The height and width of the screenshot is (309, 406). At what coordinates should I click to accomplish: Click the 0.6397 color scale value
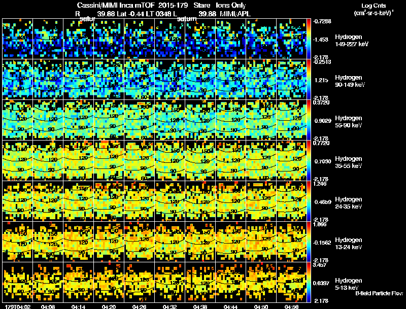(321, 283)
